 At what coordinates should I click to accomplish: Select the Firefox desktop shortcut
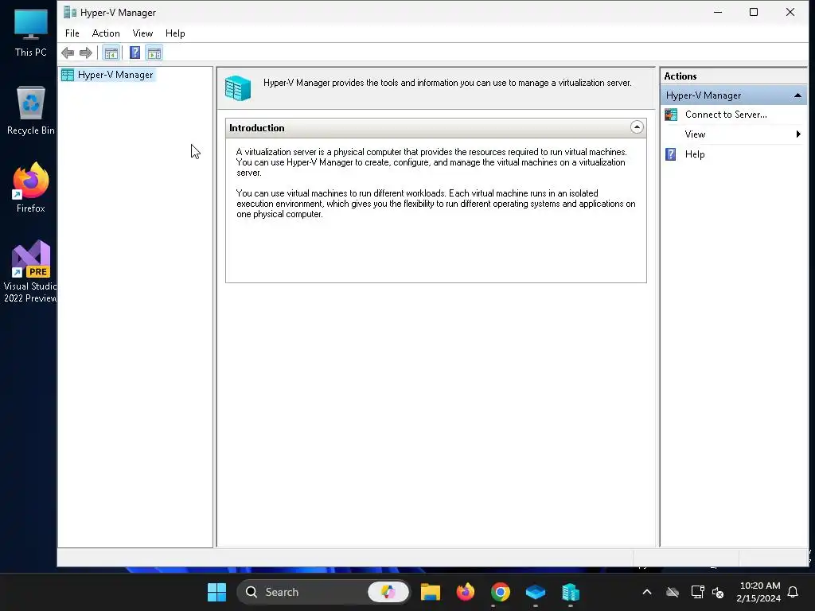click(x=31, y=188)
